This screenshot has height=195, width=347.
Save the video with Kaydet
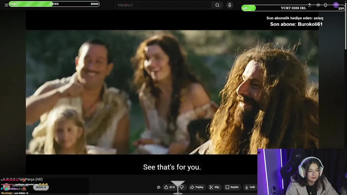(232, 187)
